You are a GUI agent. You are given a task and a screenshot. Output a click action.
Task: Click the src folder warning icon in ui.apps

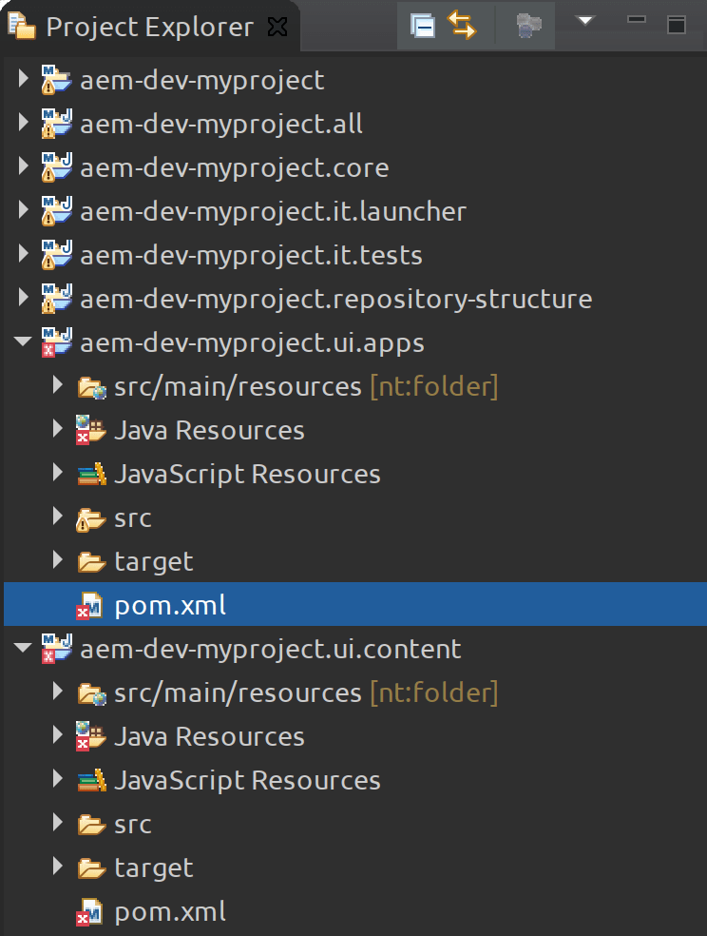point(90,518)
